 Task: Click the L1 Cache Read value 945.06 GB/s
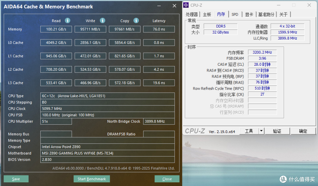56,56
